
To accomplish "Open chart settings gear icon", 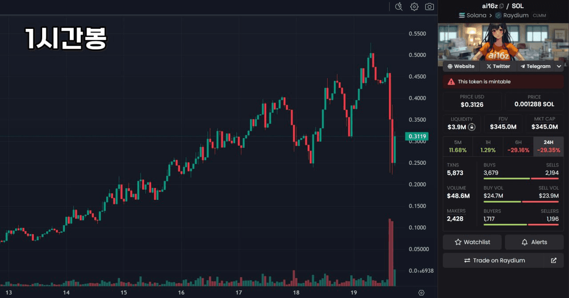I will click(414, 7).
